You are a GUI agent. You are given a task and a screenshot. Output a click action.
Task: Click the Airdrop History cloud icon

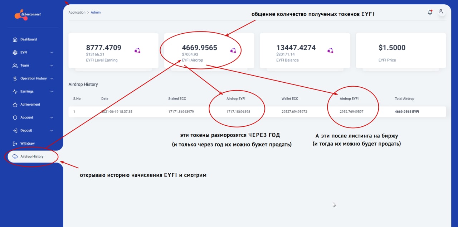pos(15,156)
